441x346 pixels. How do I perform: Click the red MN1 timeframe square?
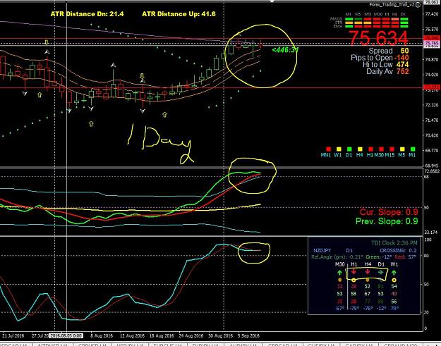328,149
